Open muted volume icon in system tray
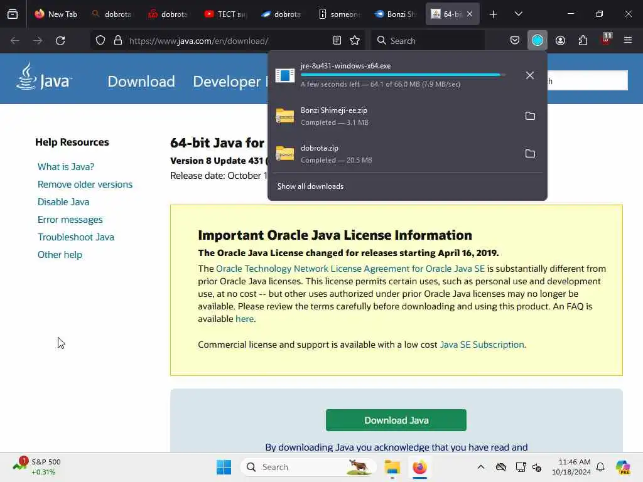Viewport: 643px width, 482px height. 538,467
